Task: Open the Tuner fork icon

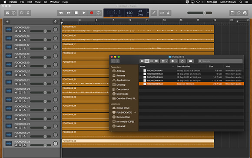Action: tap(154, 13)
